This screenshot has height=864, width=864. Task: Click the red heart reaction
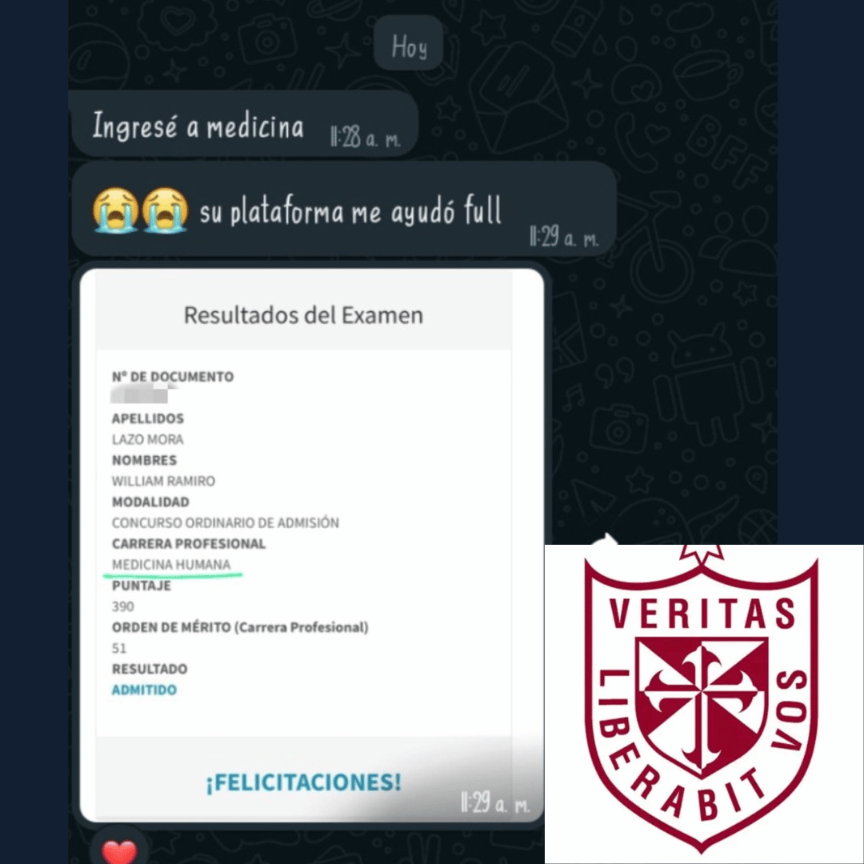click(x=119, y=850)
